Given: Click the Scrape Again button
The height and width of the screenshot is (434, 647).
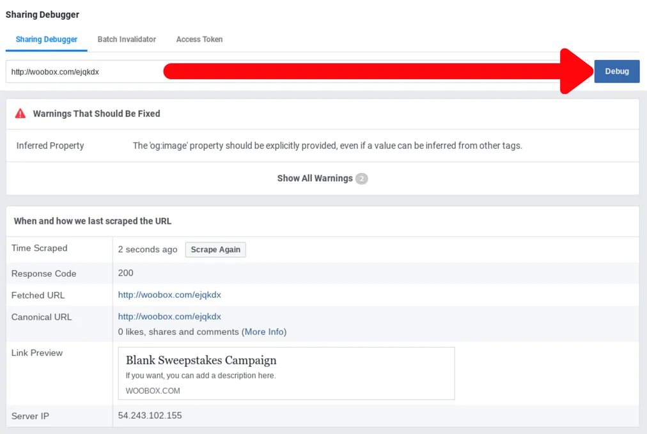Looking at the screenshot, I should [215, 249].
